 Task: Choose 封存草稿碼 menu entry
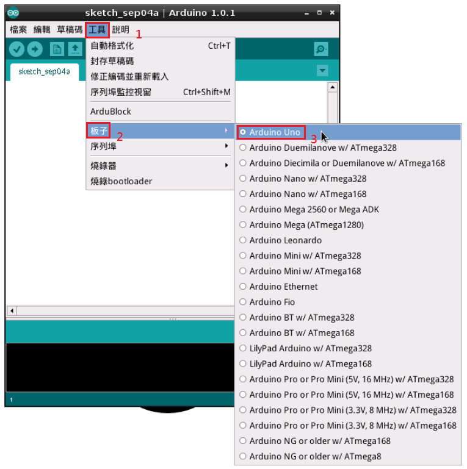click(160, 61)
